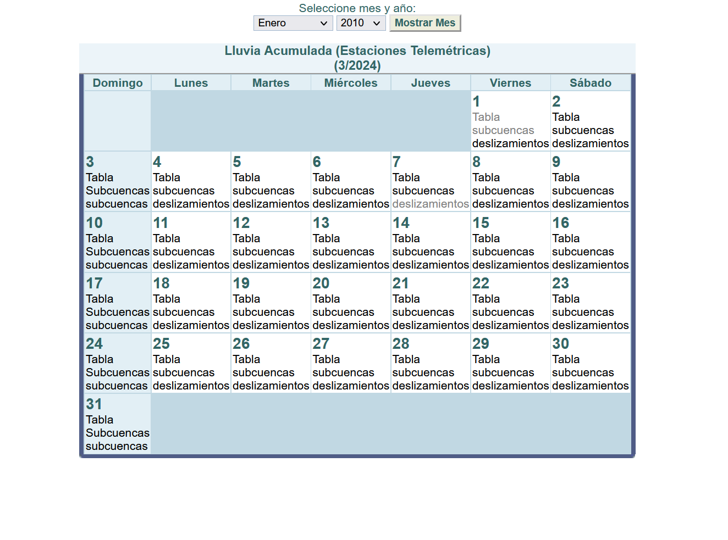Viewport: 728px width, 540px height.
Task: Open deslizamientos link for day 21
Action: (431, 325)
